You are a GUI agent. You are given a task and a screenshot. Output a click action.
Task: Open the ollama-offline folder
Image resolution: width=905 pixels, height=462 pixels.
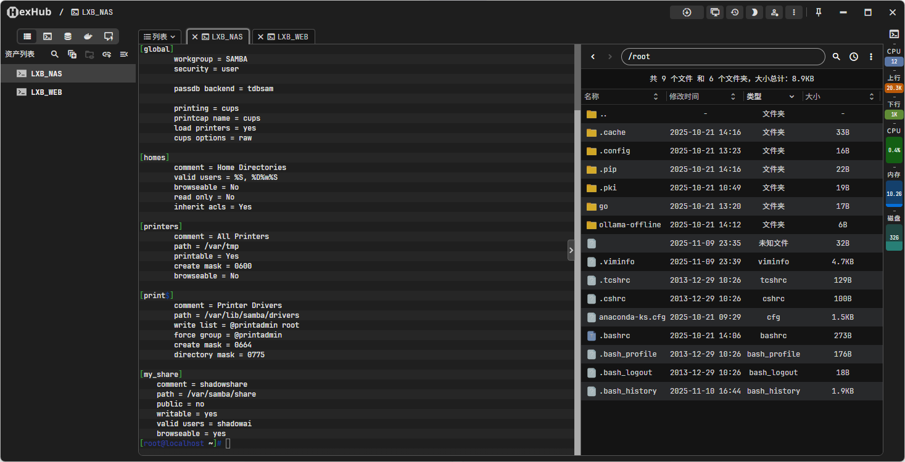tap(629, 225)
